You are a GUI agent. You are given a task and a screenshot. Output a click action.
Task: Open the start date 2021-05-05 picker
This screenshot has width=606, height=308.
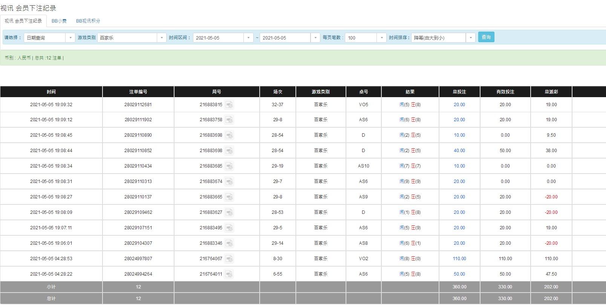tap(222, 38)
